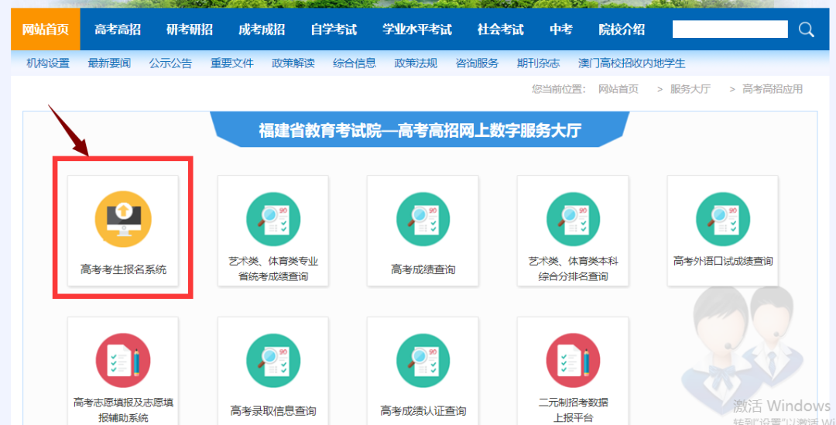Viewport: 836px width, 425px height.
Task: Open the 政策解读 sub-menu link
Action: (x=293, y=63)
